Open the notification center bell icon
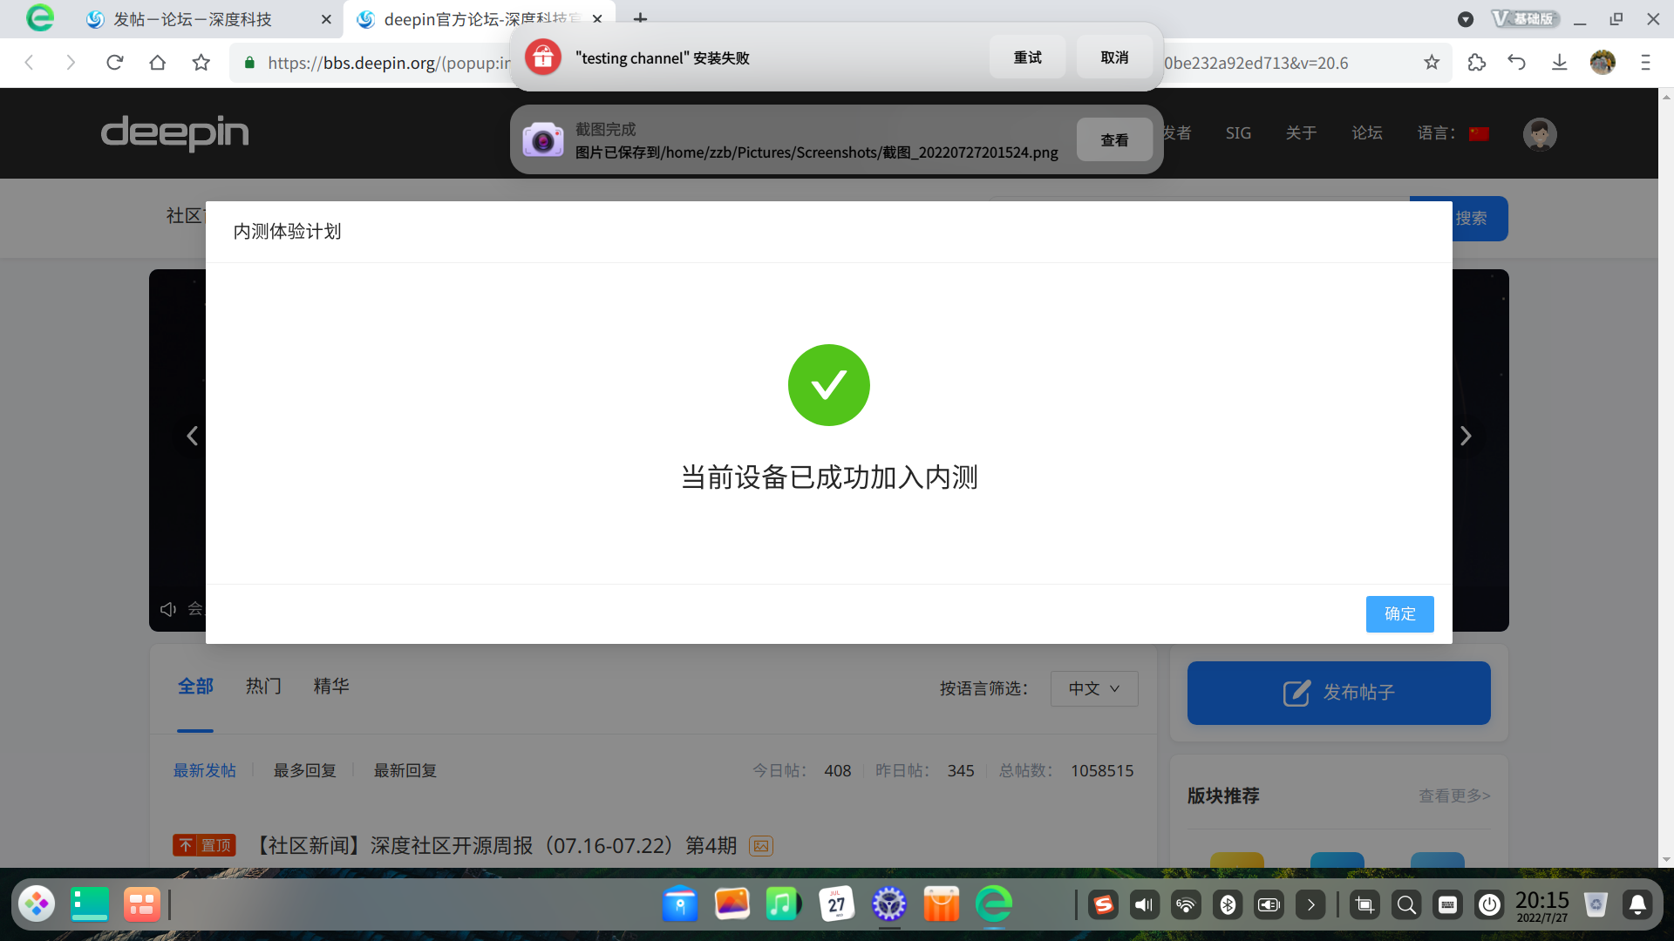Image resolution: width=1674 pixels, height=941 pixels. pos(1639,904)
